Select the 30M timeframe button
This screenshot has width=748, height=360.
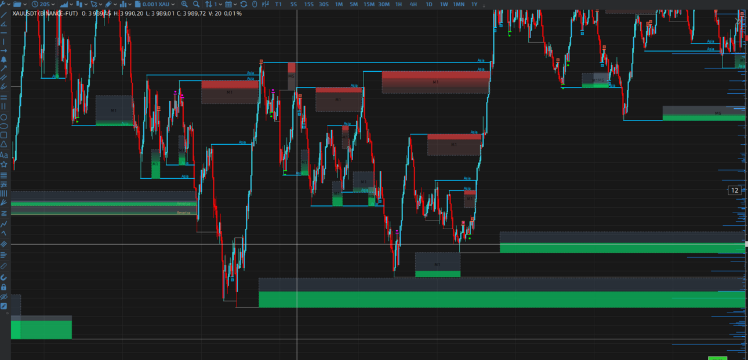tap(384, 4)
